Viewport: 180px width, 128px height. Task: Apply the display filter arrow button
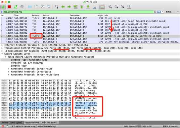click(159, 12)
